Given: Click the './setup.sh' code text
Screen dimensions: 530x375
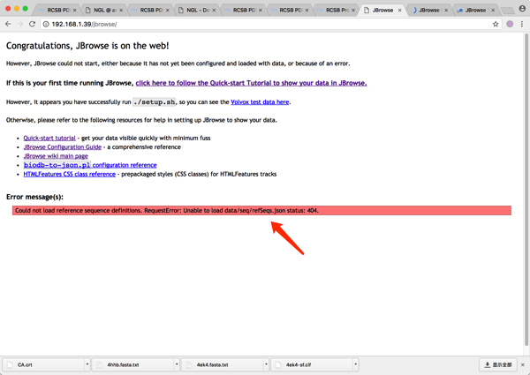Looking at the screenshot, I should point(155,102).
